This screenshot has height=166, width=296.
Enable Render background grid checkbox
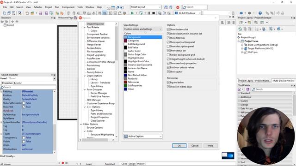(x=168, y=55)
